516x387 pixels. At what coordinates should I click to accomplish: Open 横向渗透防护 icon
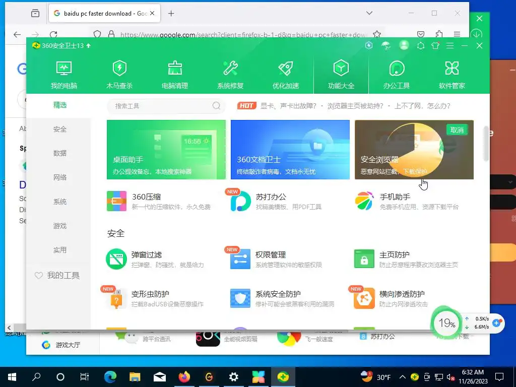click(364, 298)
